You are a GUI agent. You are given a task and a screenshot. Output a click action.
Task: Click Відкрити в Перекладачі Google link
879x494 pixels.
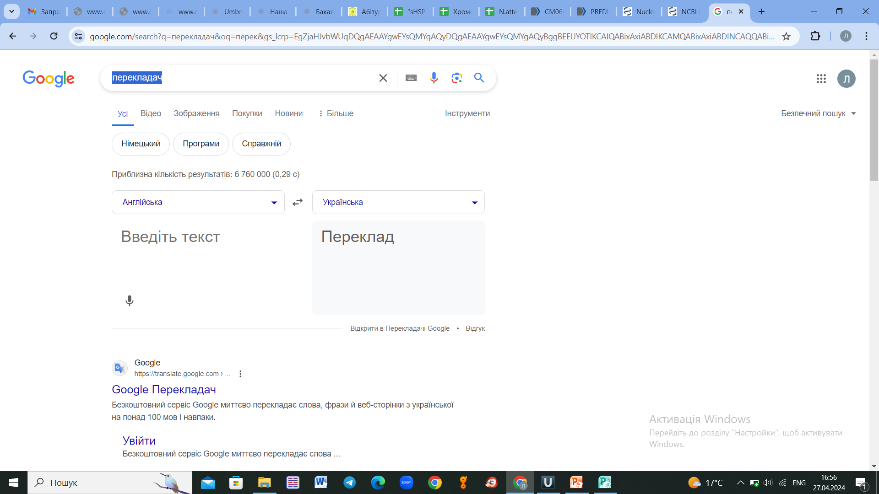pyautogui.click(x=400, y=328)
